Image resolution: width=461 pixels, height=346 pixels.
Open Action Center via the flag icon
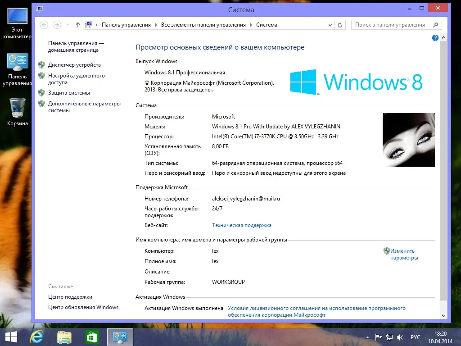click(379, 337)
